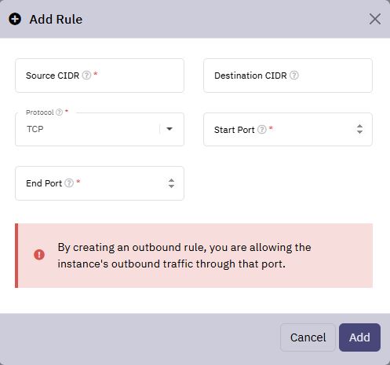This screenshot has height=365, width=390.
Task: Select the TCP protocol combo box
Action: click(x=100, y=129)
